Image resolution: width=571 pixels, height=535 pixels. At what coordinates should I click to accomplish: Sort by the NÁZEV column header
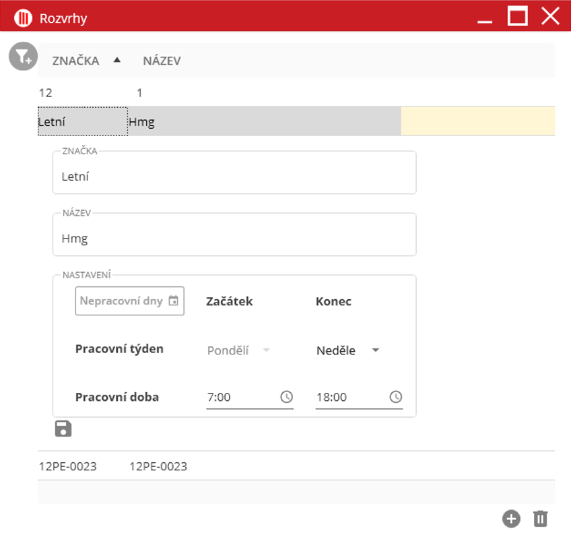(x=162, y=61)
